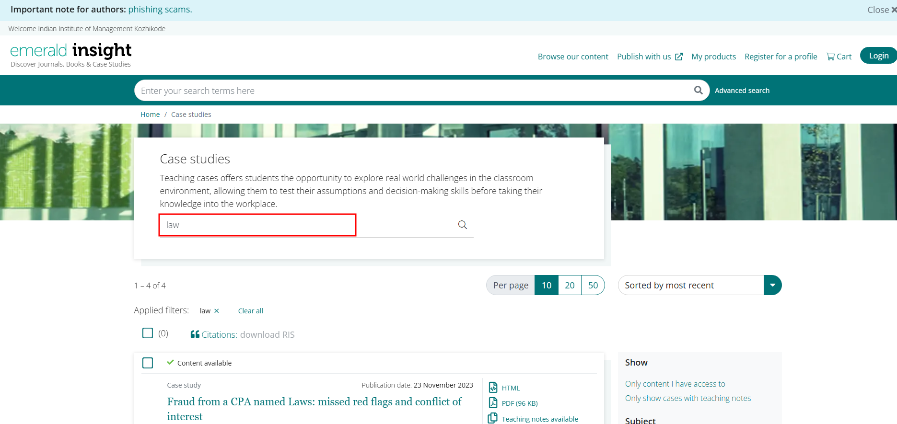Screen dimensions: 897x424
Task: Remove the law filter with X icon
Action: tap(217, 311)
